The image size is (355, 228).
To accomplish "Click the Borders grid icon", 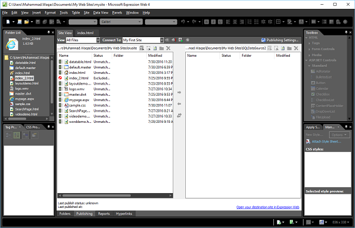I will point(278,22).
